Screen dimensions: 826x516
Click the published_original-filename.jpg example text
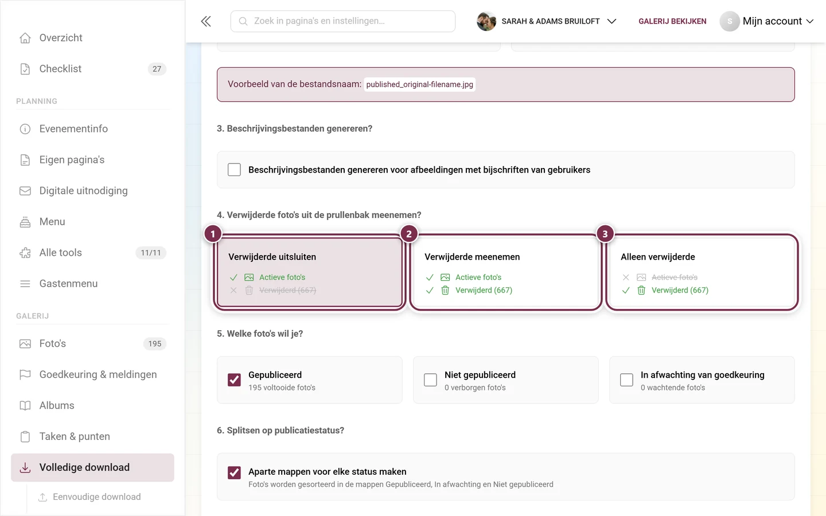[x=420, y=84]
